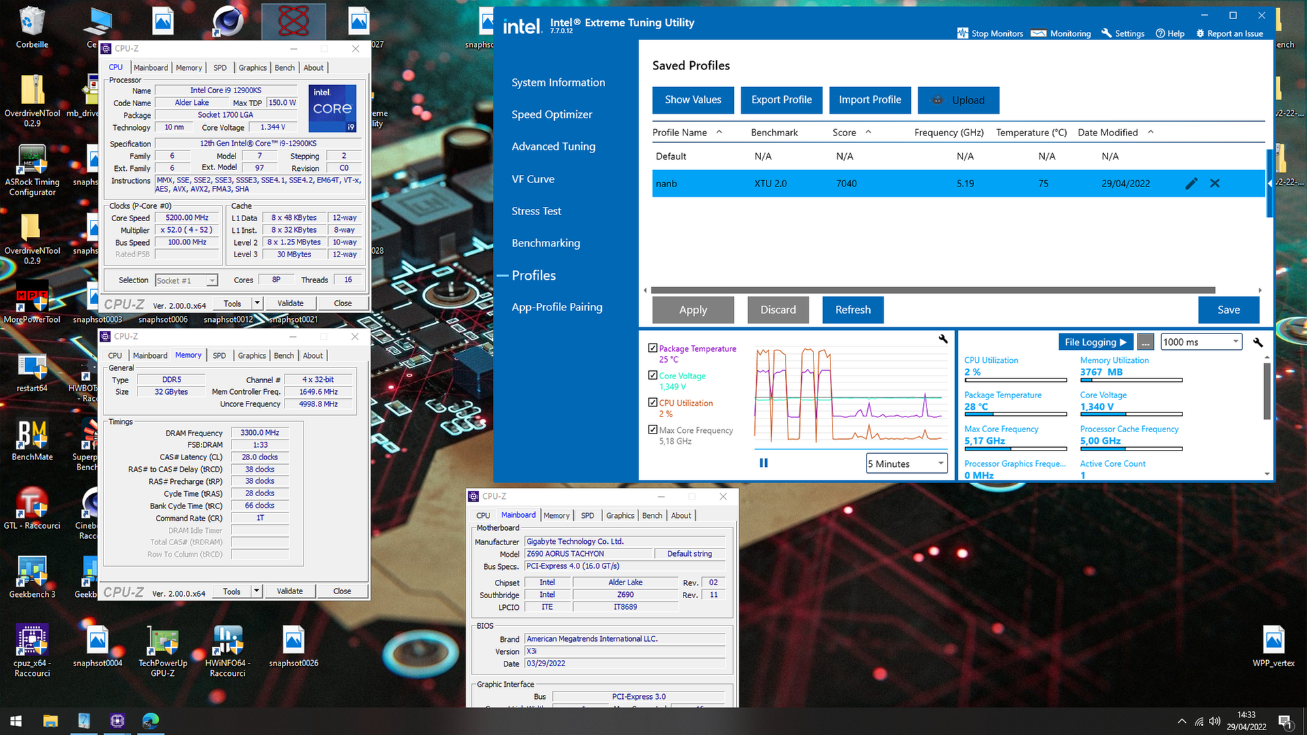This screenshot has width=1307, height=735.
Task: Click the monitor panel vertical scrollbar
Action: 1267,391
